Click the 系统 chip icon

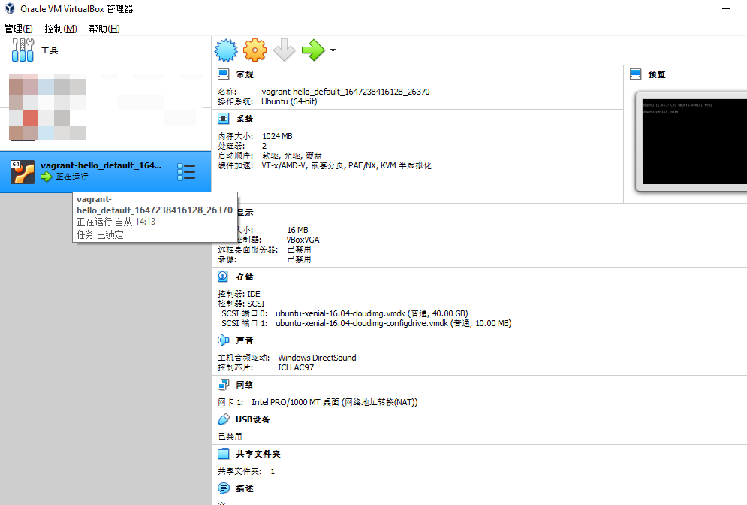click(x=223, y=119)
